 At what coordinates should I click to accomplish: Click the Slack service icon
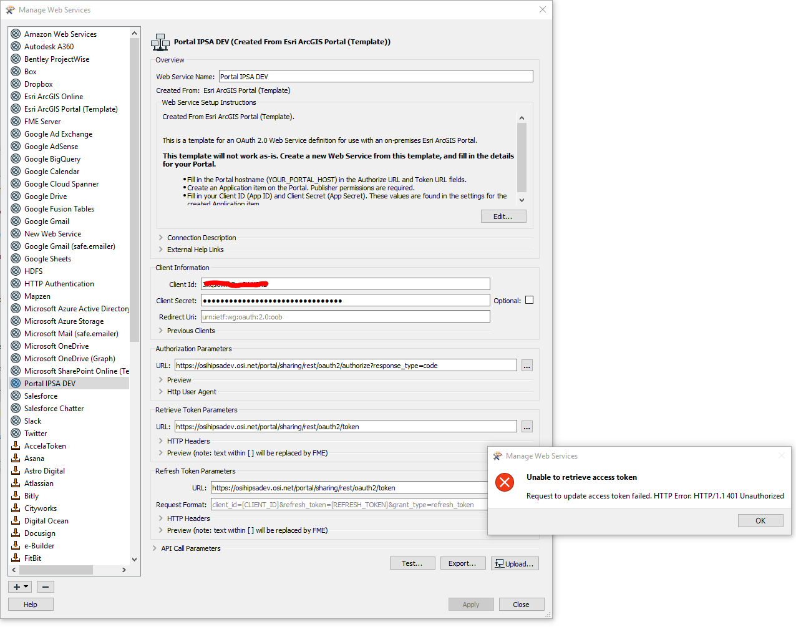click(x=16, y=420)
